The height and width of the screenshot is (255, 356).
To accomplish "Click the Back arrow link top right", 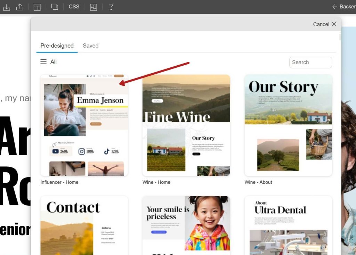I will (x=344, y=6).
